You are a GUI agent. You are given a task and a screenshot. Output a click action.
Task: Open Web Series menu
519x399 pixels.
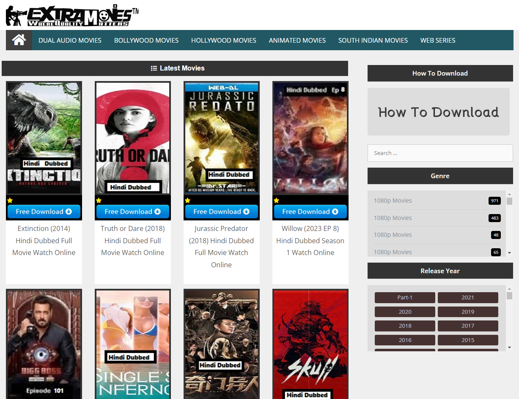pos(438,41)
